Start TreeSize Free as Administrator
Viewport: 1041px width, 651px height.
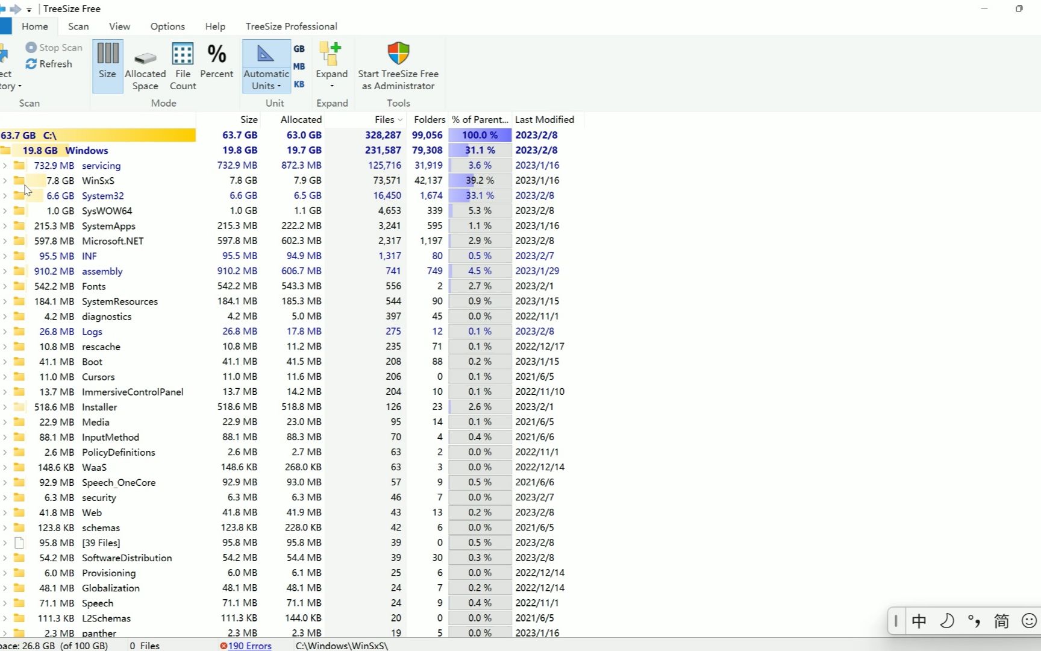[398, 66]
